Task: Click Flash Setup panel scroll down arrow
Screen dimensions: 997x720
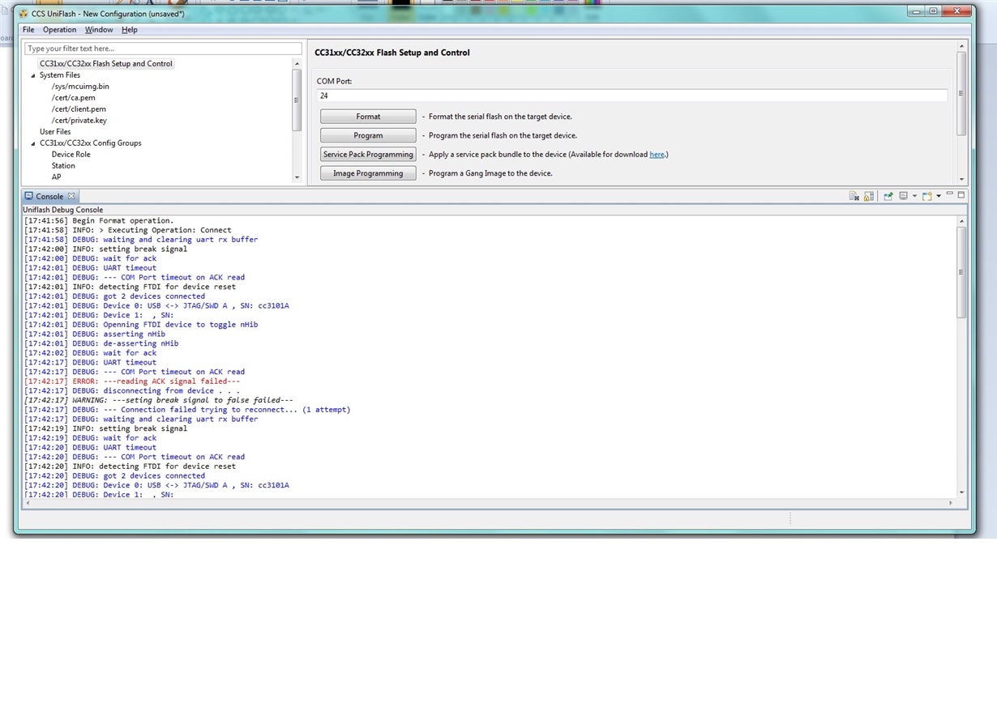Action: click(x=962, y=179)
